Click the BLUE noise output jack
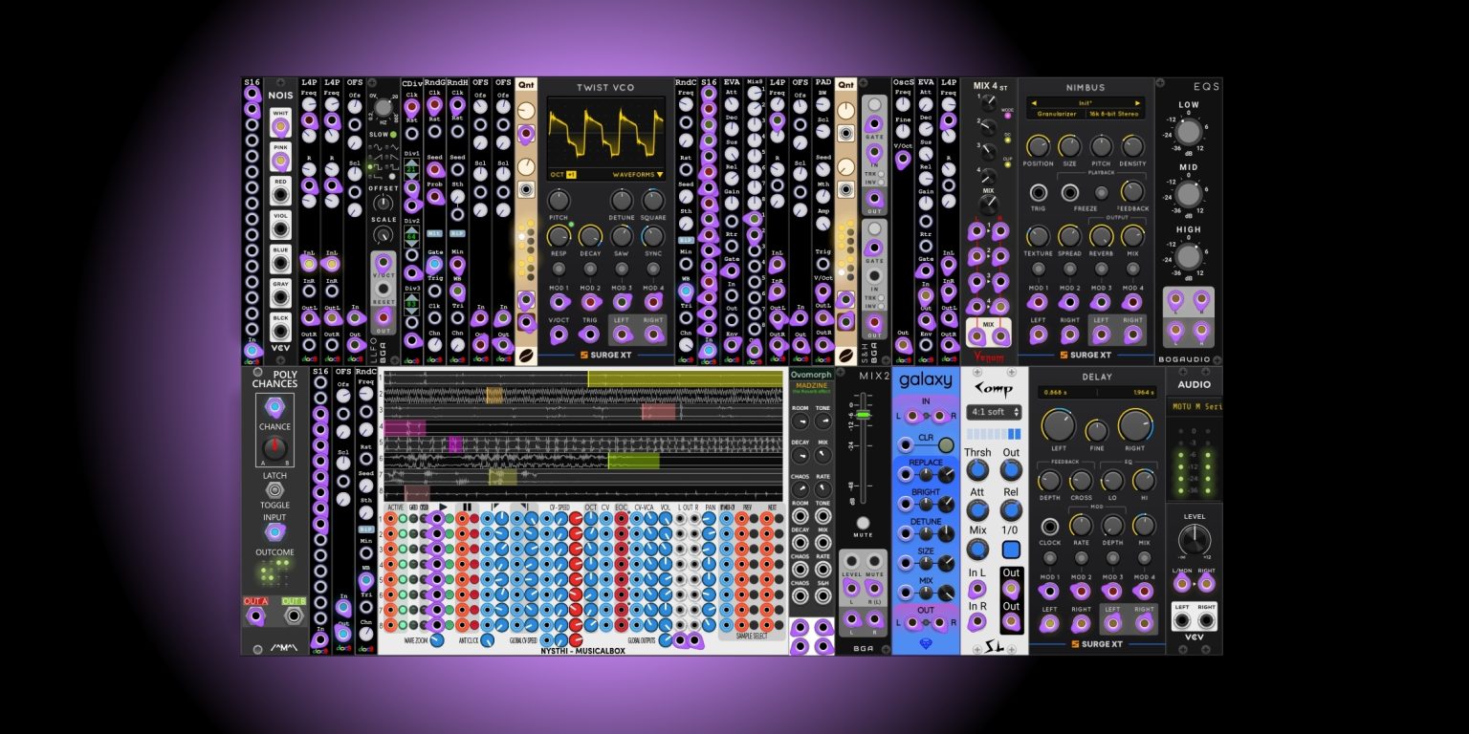 pyautogui.click(x=280, y=264)
